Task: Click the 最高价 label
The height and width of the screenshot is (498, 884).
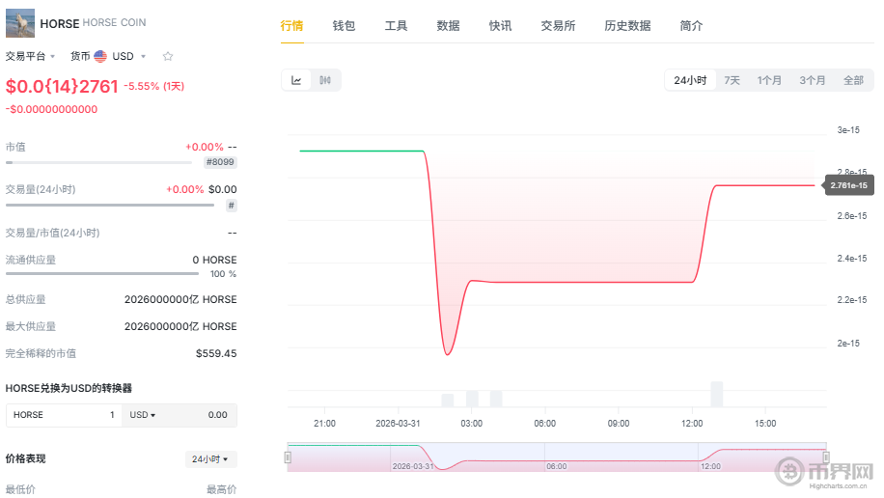Action: pos(222,489)
